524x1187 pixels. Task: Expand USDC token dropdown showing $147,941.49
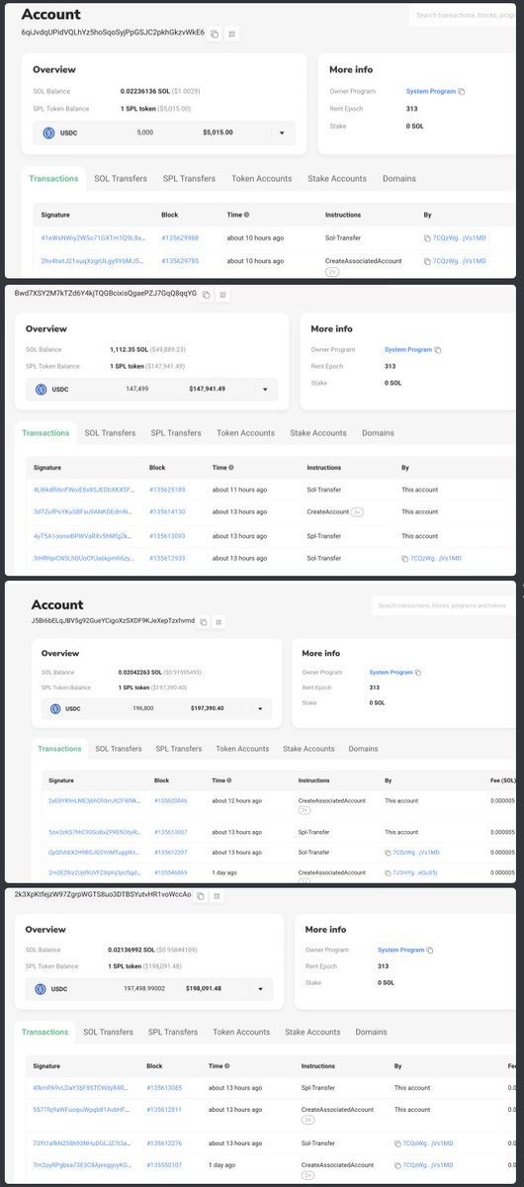pos(265,390)
